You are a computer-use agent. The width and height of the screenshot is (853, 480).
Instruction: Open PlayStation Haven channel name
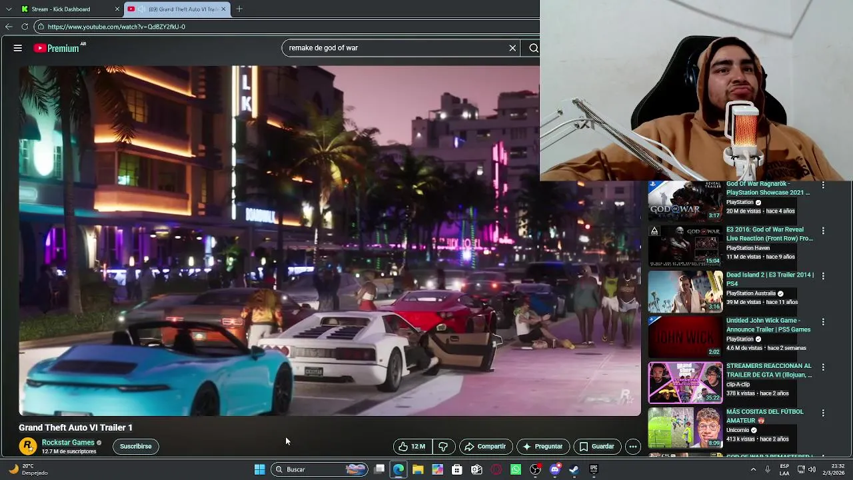click(x=748, y=248)
